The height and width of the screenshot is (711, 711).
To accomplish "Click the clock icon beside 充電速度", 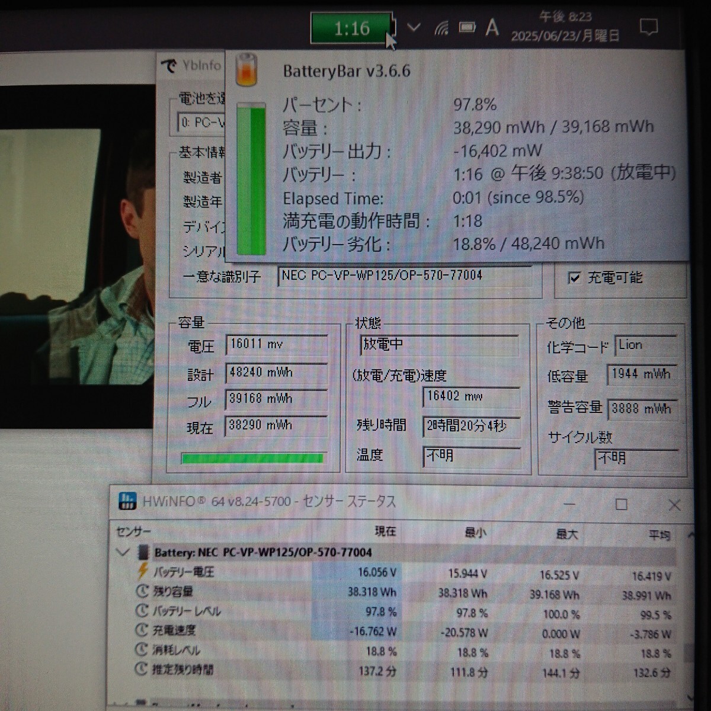I will pyautogui.click(x=142, y=630).
